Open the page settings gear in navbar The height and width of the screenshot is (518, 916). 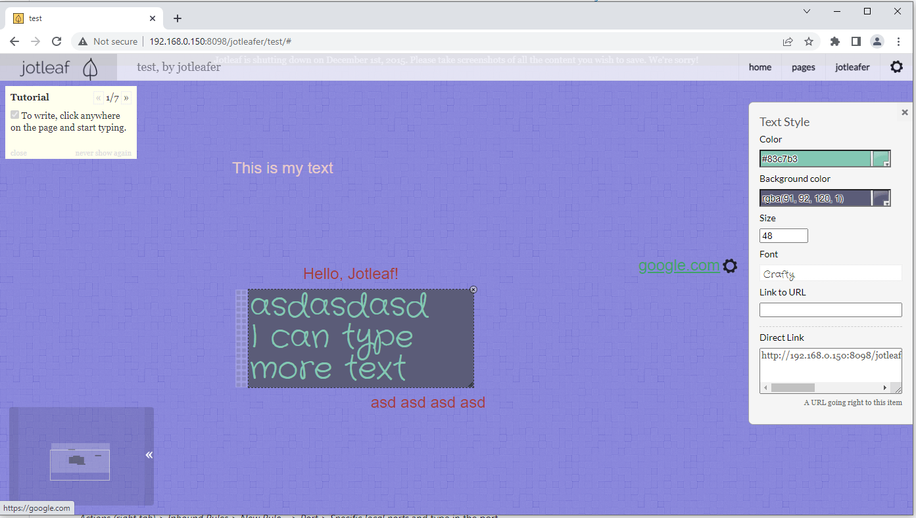pos(896,67)
